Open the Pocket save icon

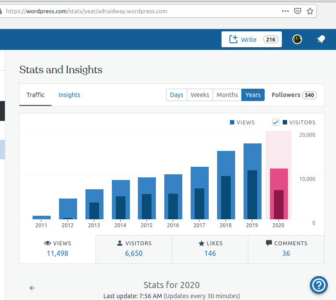298,11
